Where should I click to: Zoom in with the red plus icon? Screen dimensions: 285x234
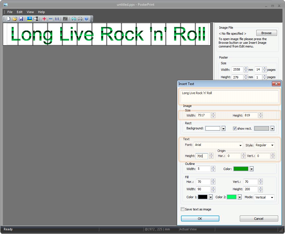(44, 19)
